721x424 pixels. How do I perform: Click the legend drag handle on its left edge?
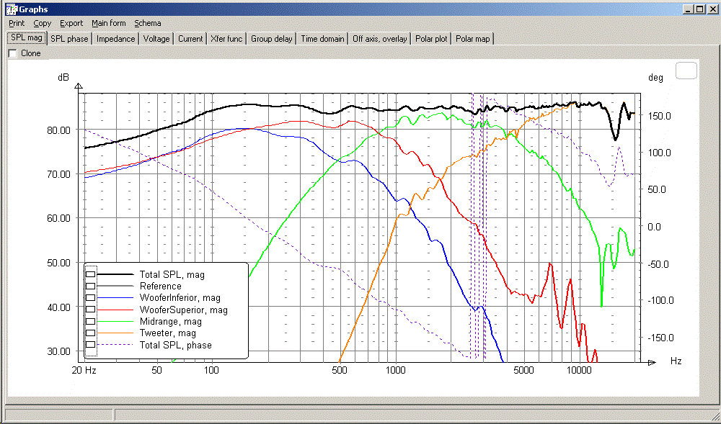click(x=91, y=311)
